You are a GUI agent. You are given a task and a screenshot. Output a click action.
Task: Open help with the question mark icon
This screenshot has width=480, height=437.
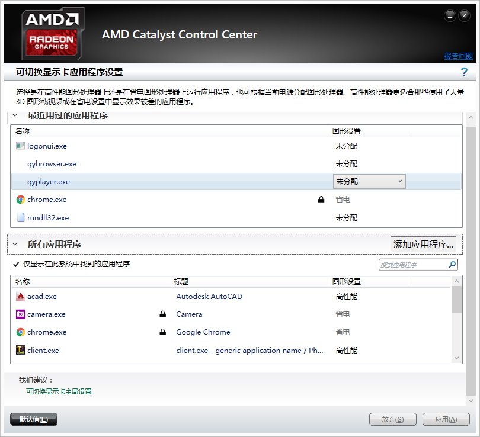[x=464, y=72]
